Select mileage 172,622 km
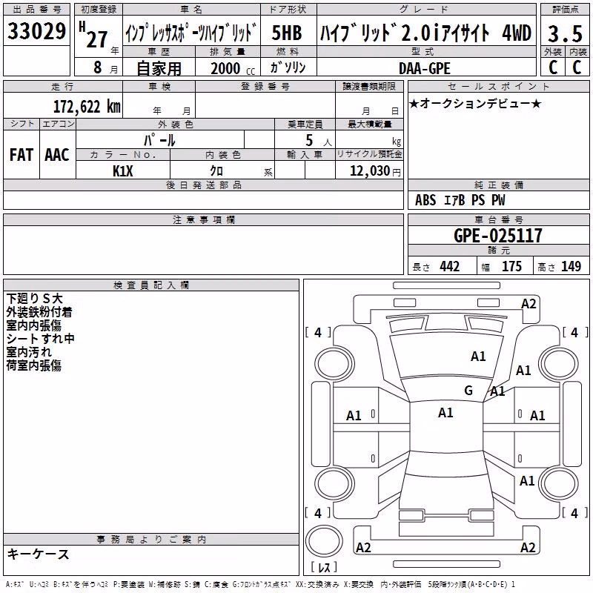This screenshot has height=593, width=593. click(x=87, y=107)
